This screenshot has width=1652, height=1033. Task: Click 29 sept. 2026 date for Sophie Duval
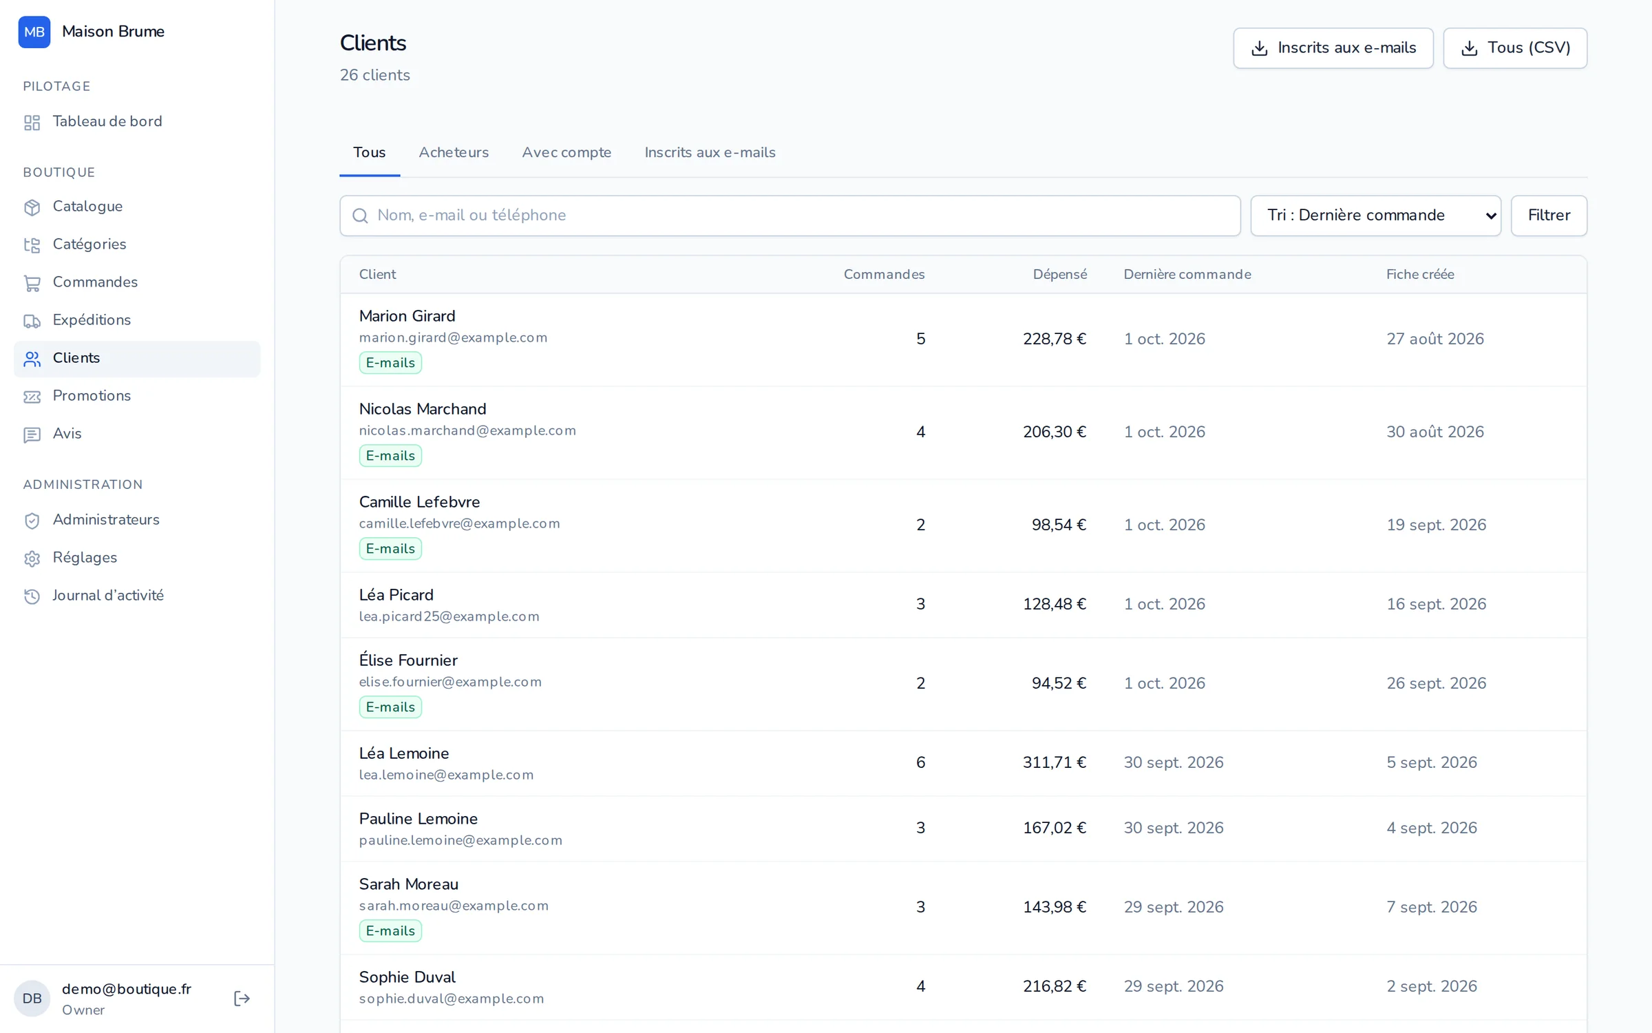(1174, 987)
